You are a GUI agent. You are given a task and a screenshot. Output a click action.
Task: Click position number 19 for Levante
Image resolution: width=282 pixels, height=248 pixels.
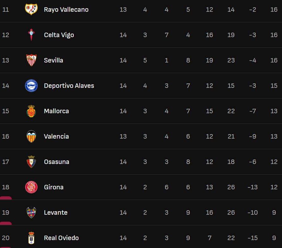(6, 212)
